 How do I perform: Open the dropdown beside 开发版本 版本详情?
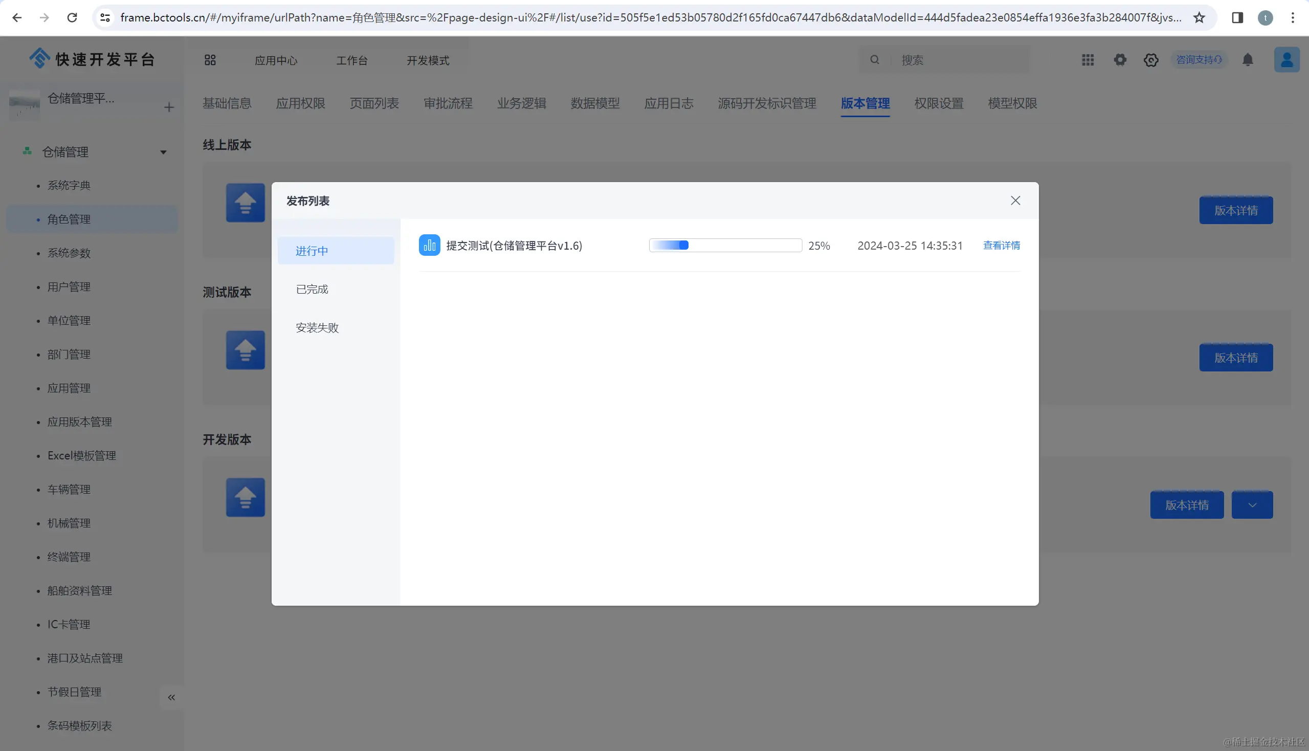pyautogui.click(x=1252, y=505)
